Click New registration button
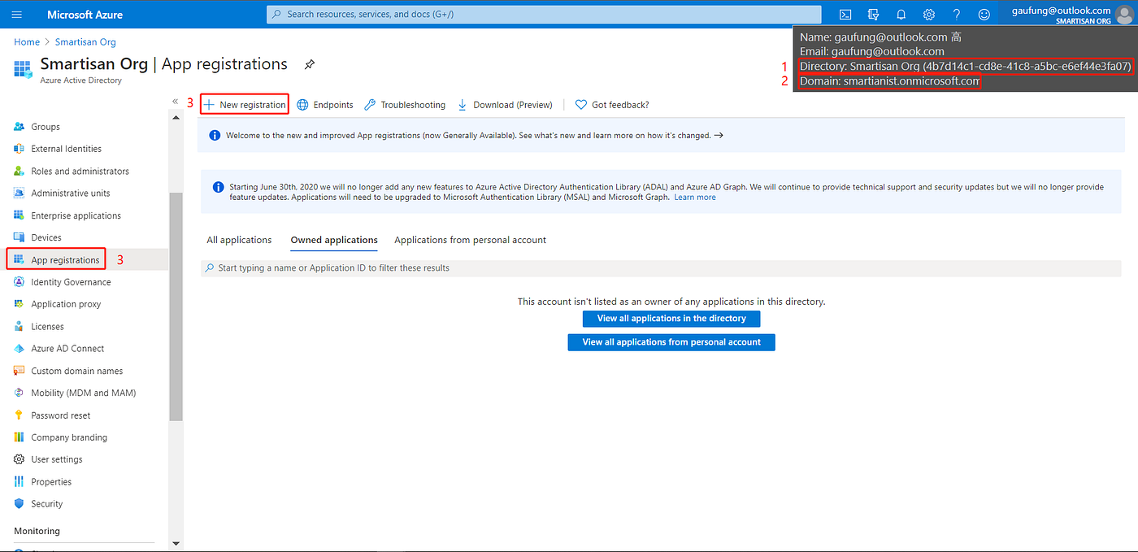The height and width of the screenshot is (552, 1138). pos(245,105)
